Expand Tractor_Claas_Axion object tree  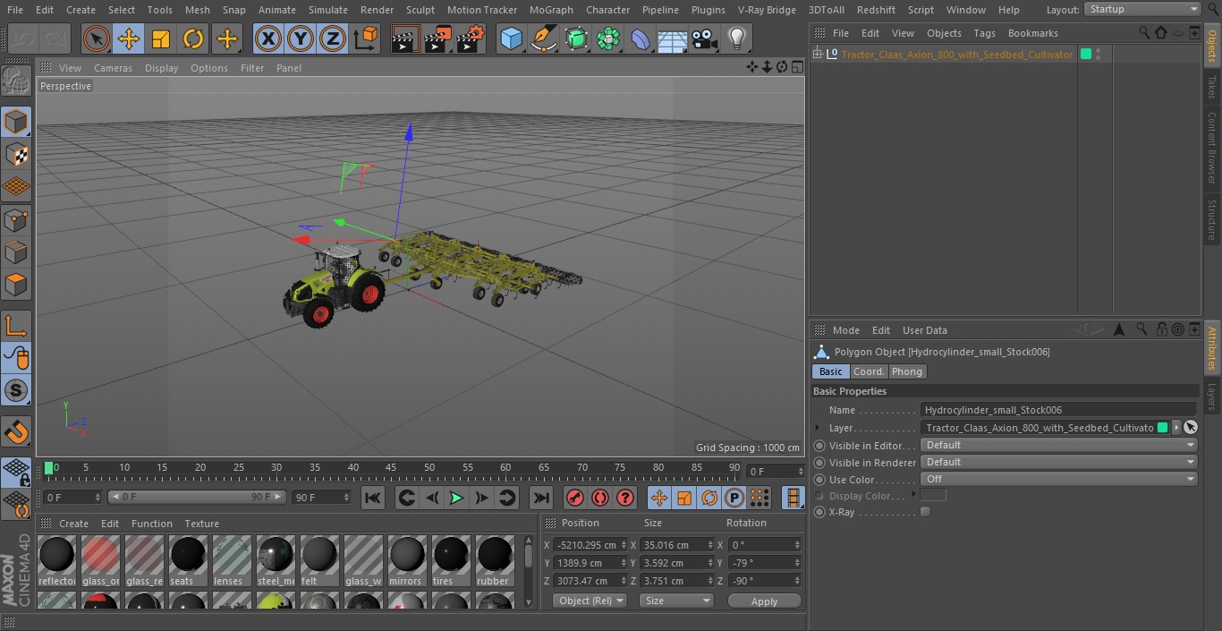[817, 55]
